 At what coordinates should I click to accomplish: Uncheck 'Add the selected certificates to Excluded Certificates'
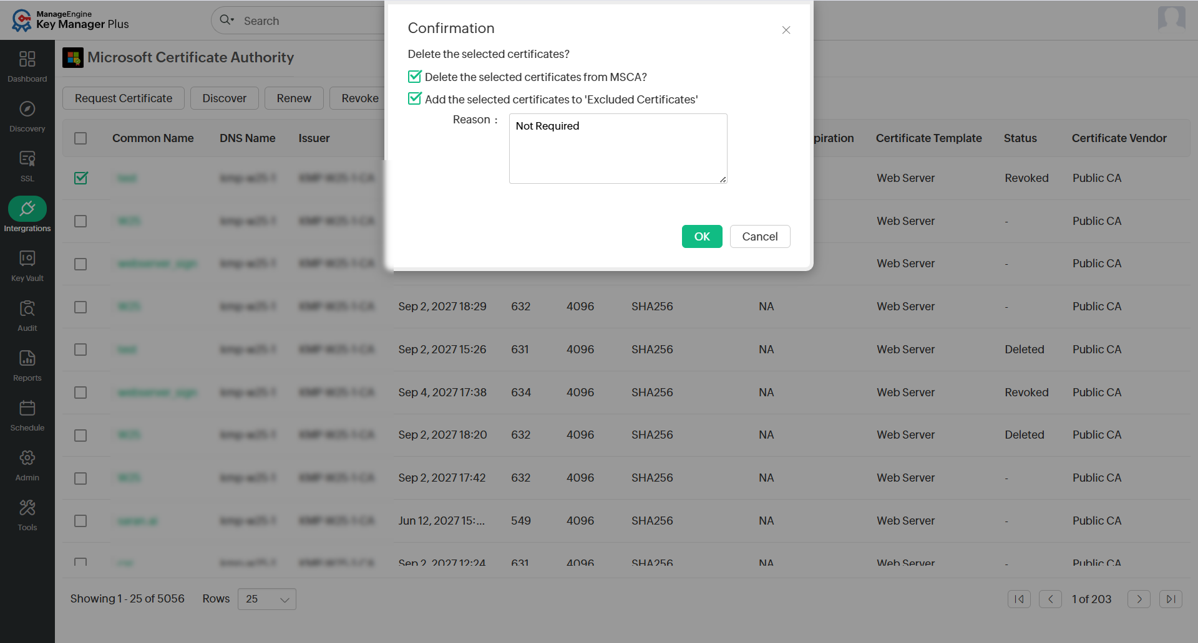pos(415,99)
